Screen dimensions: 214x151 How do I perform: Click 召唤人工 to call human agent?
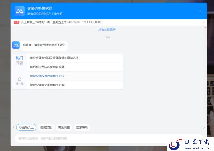(x=26, y=127)
